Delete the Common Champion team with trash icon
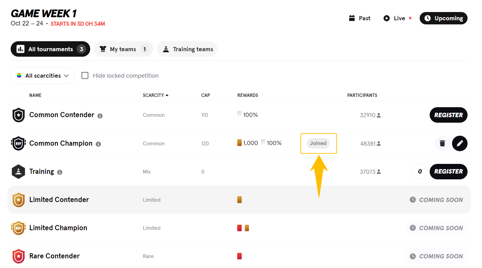The width and height of the screenshot is (482, 268). 442,143
